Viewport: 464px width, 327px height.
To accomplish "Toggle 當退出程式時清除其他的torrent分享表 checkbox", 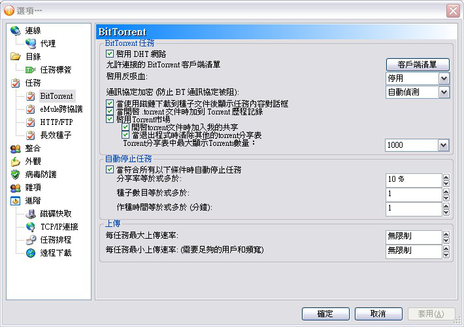I will tap(125, 135).
